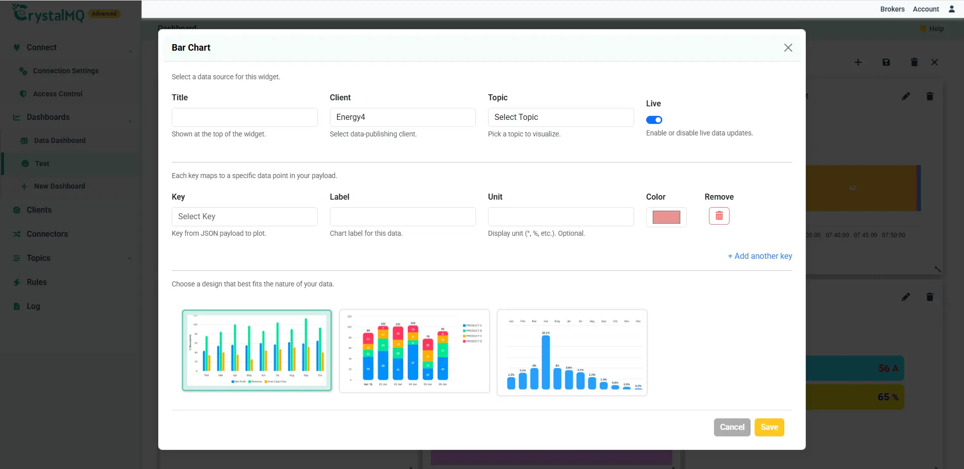Click the user profile icon in header

click(x=951, y=9)
